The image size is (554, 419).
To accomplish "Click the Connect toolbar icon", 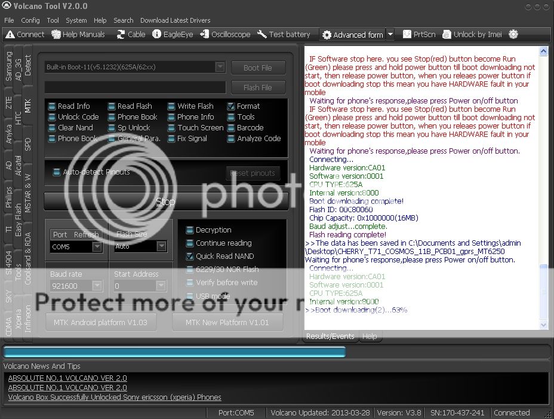I will point(10,35).
